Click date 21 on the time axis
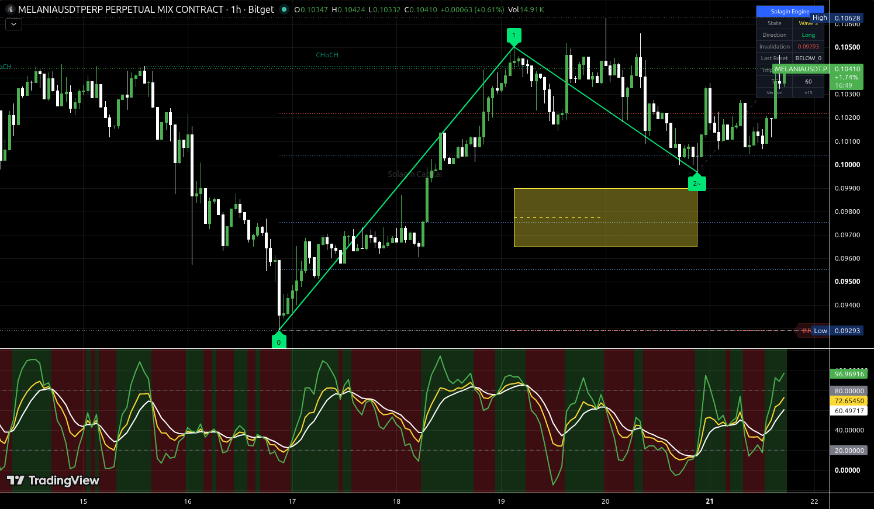This screenshot has height=509, width=874. (x=710, y=501)
